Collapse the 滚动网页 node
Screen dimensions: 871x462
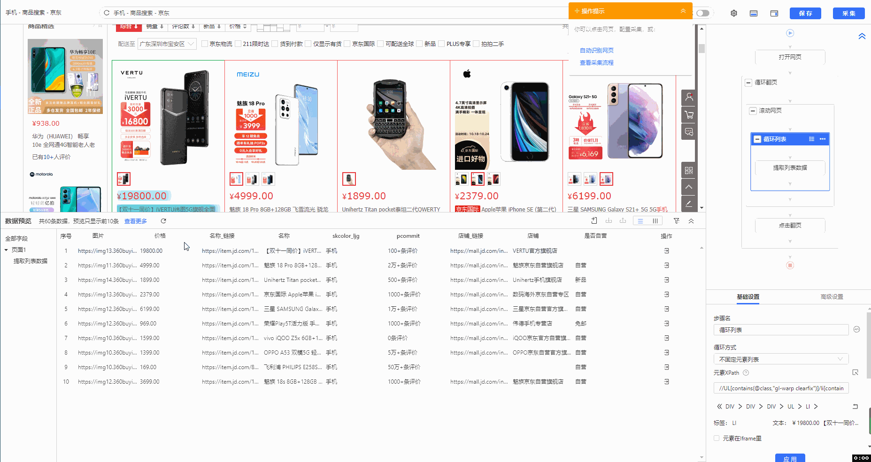pyautogui.click(x=753, y=111)
